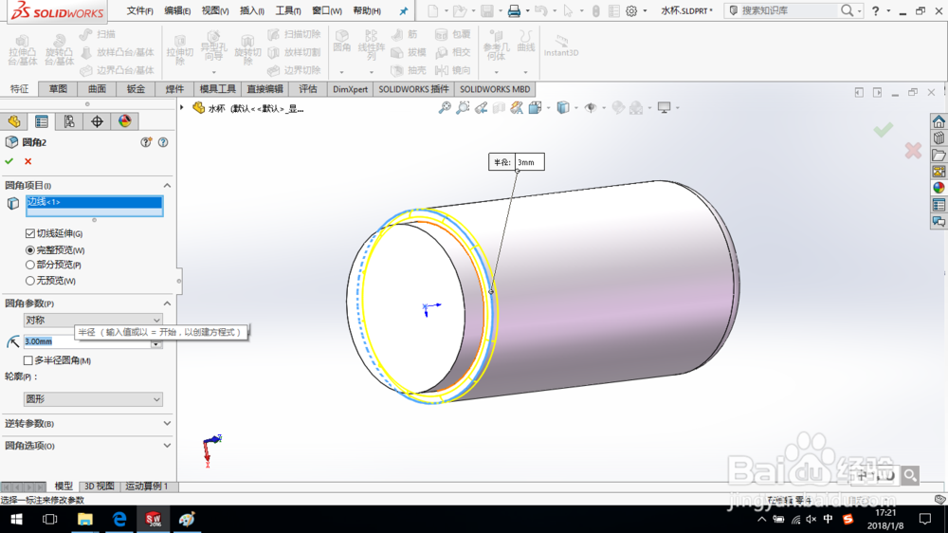Open the View Orientation cube icon

click(x=535, y=108)
